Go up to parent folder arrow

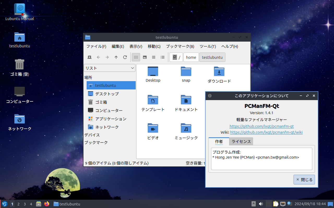116,57
